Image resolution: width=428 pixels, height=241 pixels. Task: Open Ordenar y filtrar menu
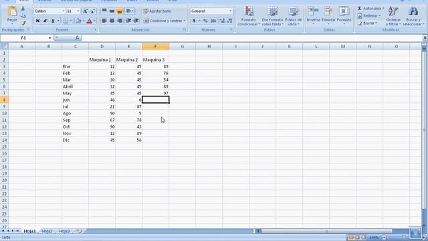click(x=393, y=16)
